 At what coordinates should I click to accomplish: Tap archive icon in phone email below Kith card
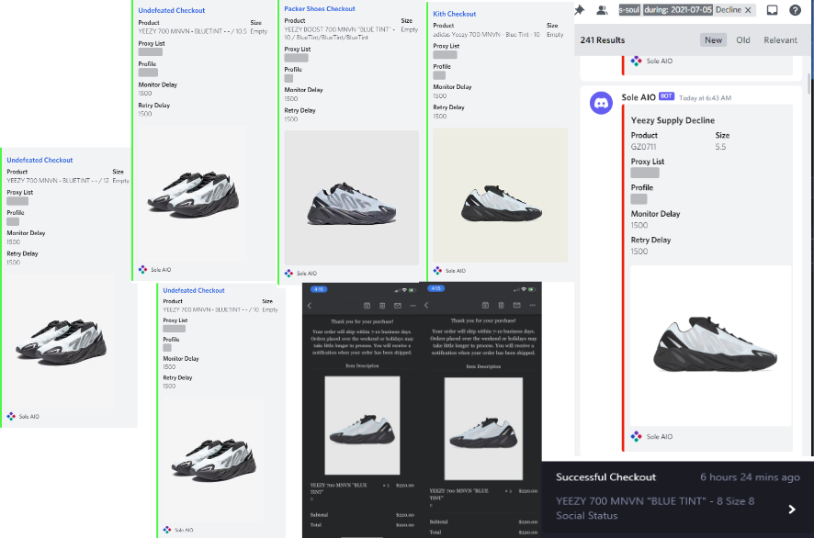click(x=485, y=305)
